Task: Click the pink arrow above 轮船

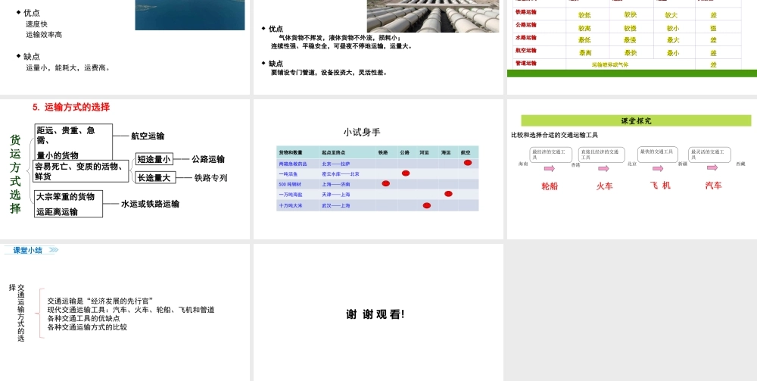Action: click(x=550, y=168)
